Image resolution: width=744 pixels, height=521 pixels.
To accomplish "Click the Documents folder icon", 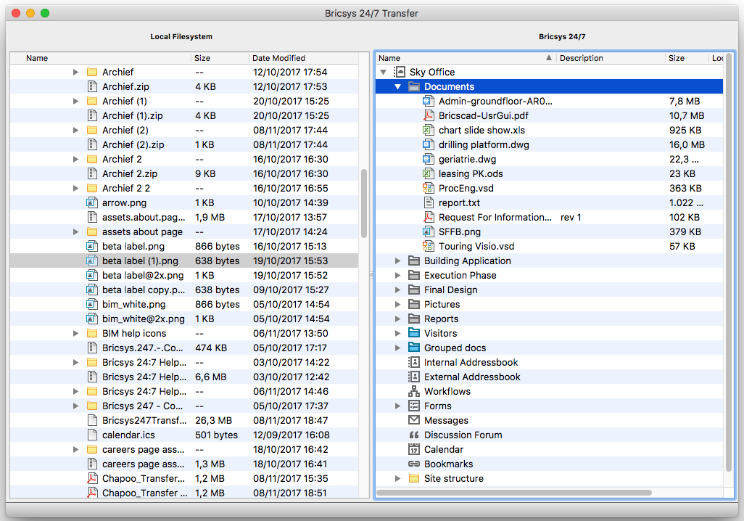I will [414, 86].
